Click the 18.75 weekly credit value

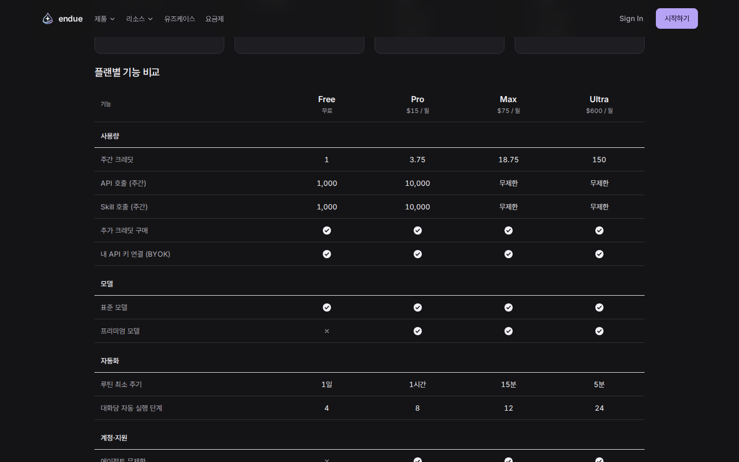[x=509, y=160]
